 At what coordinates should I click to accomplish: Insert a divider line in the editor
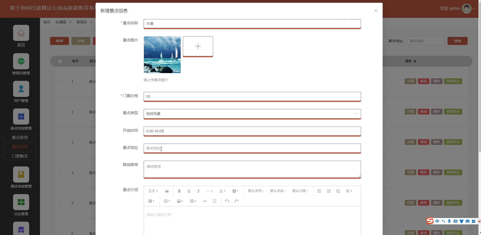[x=215, y=201]
